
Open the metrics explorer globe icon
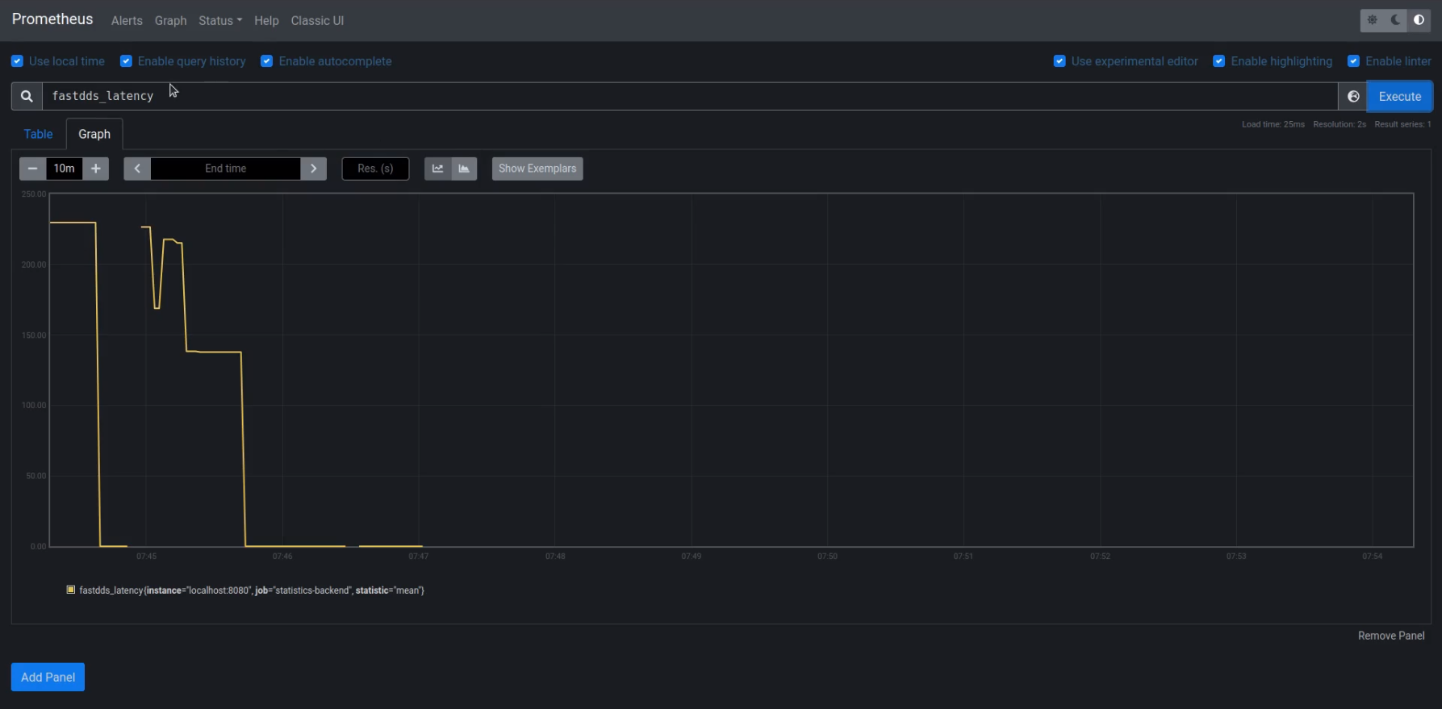coord(1353,97)
